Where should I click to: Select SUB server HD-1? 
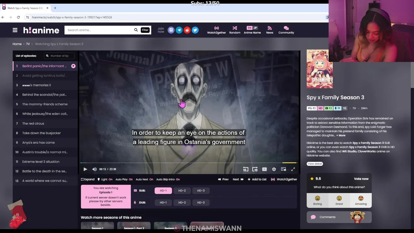(163, 191)
